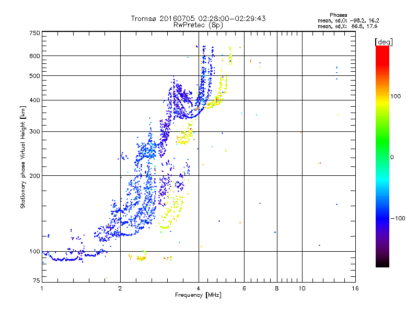Click the x-axis tick label '4'
418x314 pixels.
[199, 288]
